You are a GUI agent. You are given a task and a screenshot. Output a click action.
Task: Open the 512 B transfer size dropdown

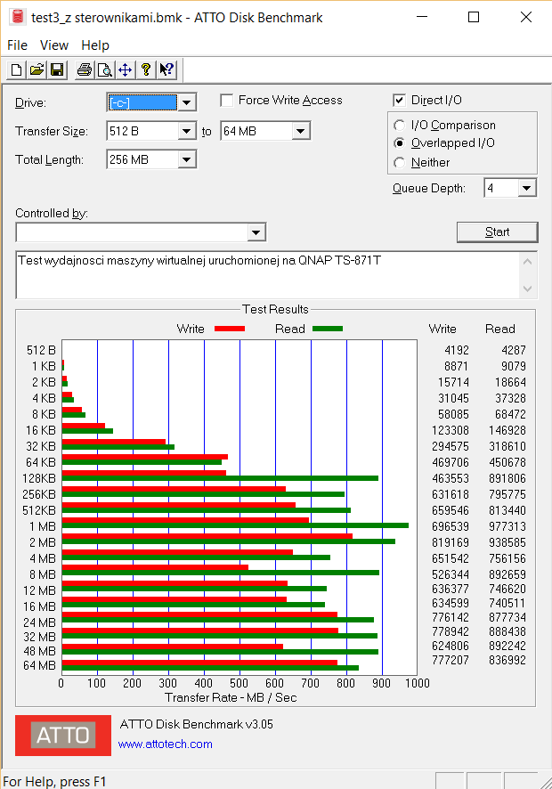[x=187, y=131]
